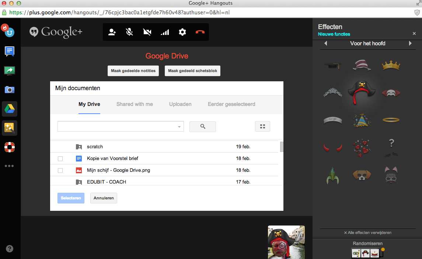
Task: Go to previous effects category arrow
Action: pos(326,43)
